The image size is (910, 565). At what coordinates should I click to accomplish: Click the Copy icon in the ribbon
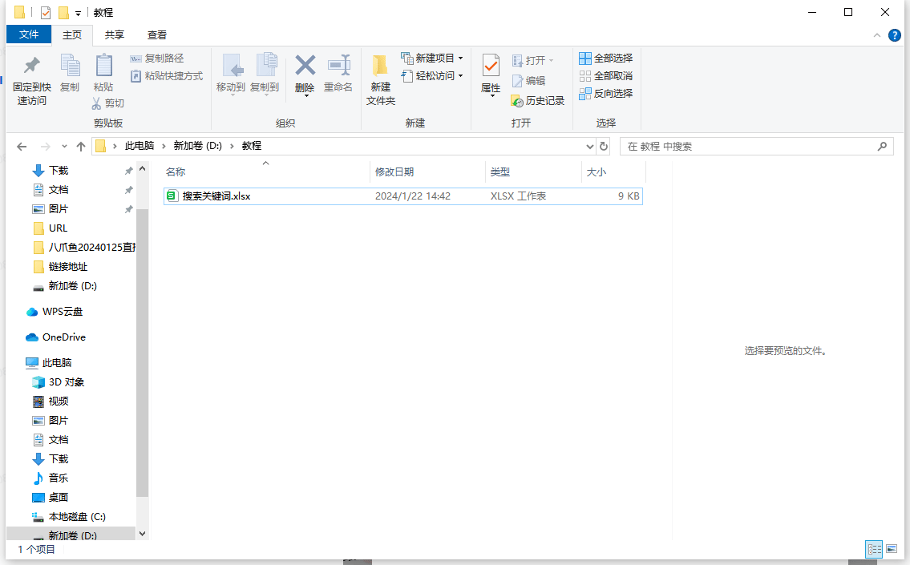[x=70, y=66]
